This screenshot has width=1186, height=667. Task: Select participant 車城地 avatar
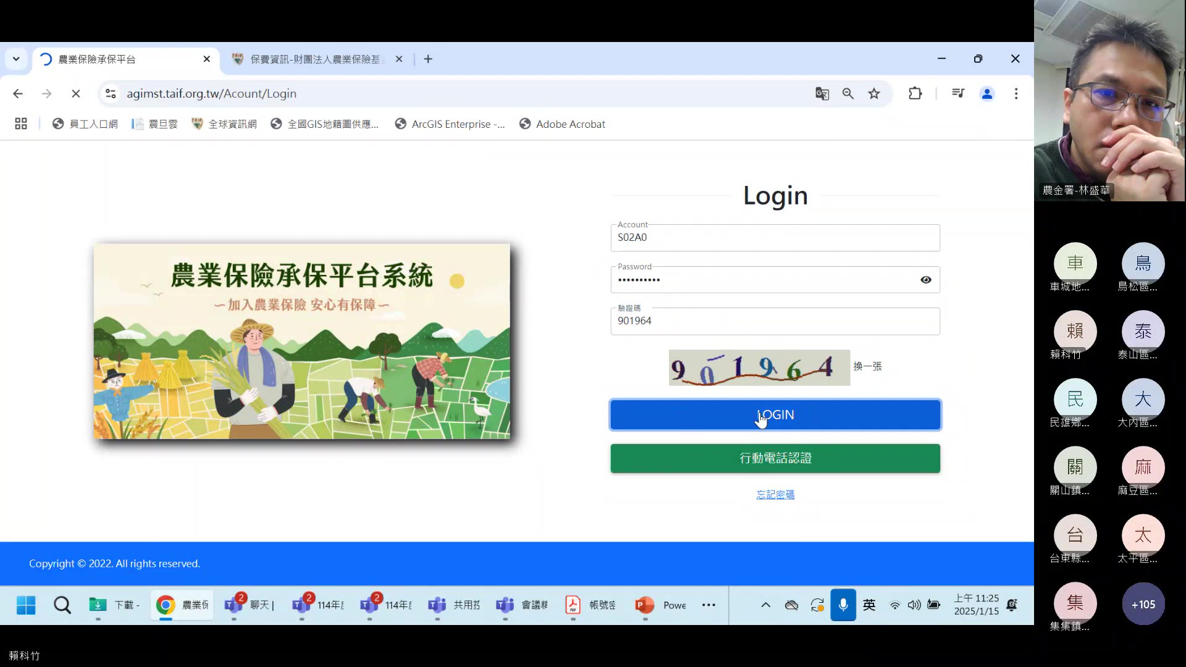(x=1075, y=264)
